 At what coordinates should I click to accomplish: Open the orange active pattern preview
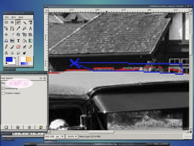click(28, 59)
